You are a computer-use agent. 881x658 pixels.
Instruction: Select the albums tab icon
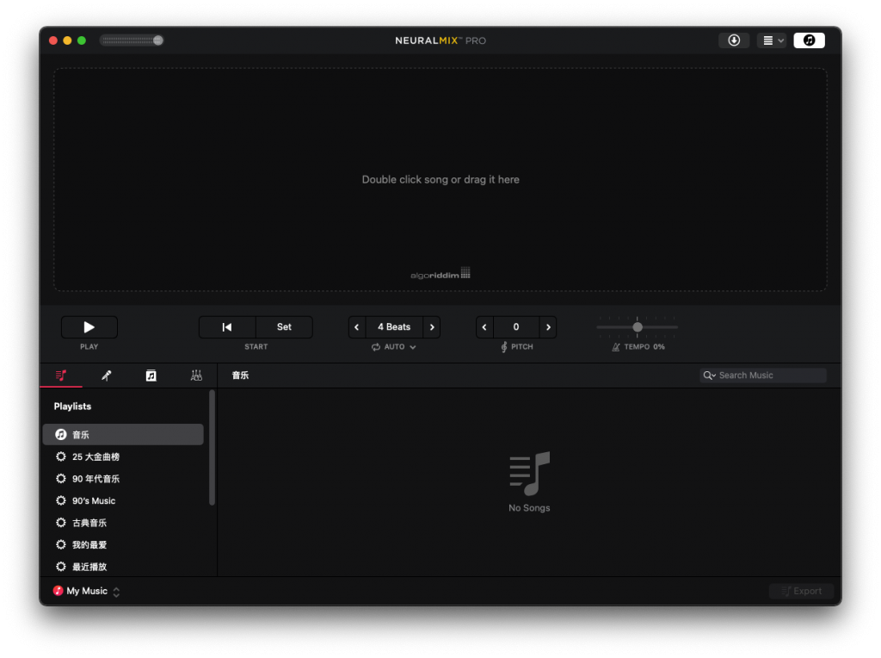pyautogui.click(x=151, y=376)
